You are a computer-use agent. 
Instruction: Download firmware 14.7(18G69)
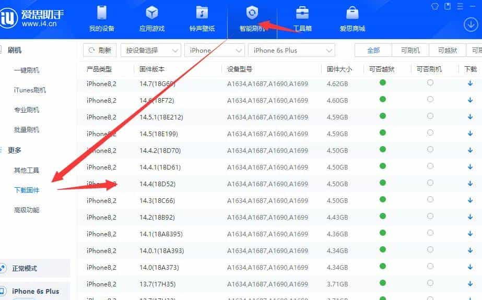[470, 83]
